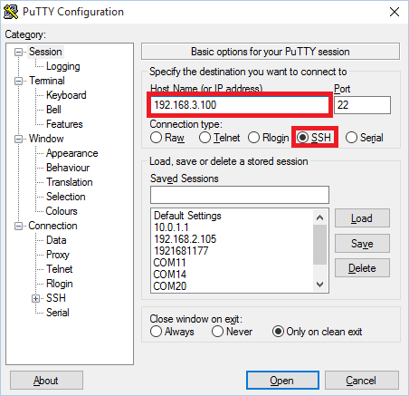Screen dimensions: 409x396
Task: Select the Serial connection radio button
Action: 351,138
